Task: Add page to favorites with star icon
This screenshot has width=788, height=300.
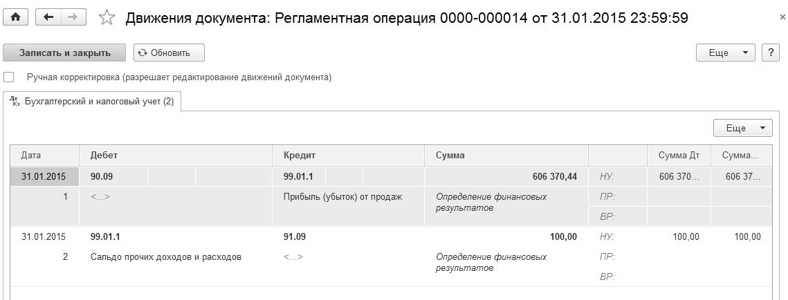Action: [x=107, y=18]
